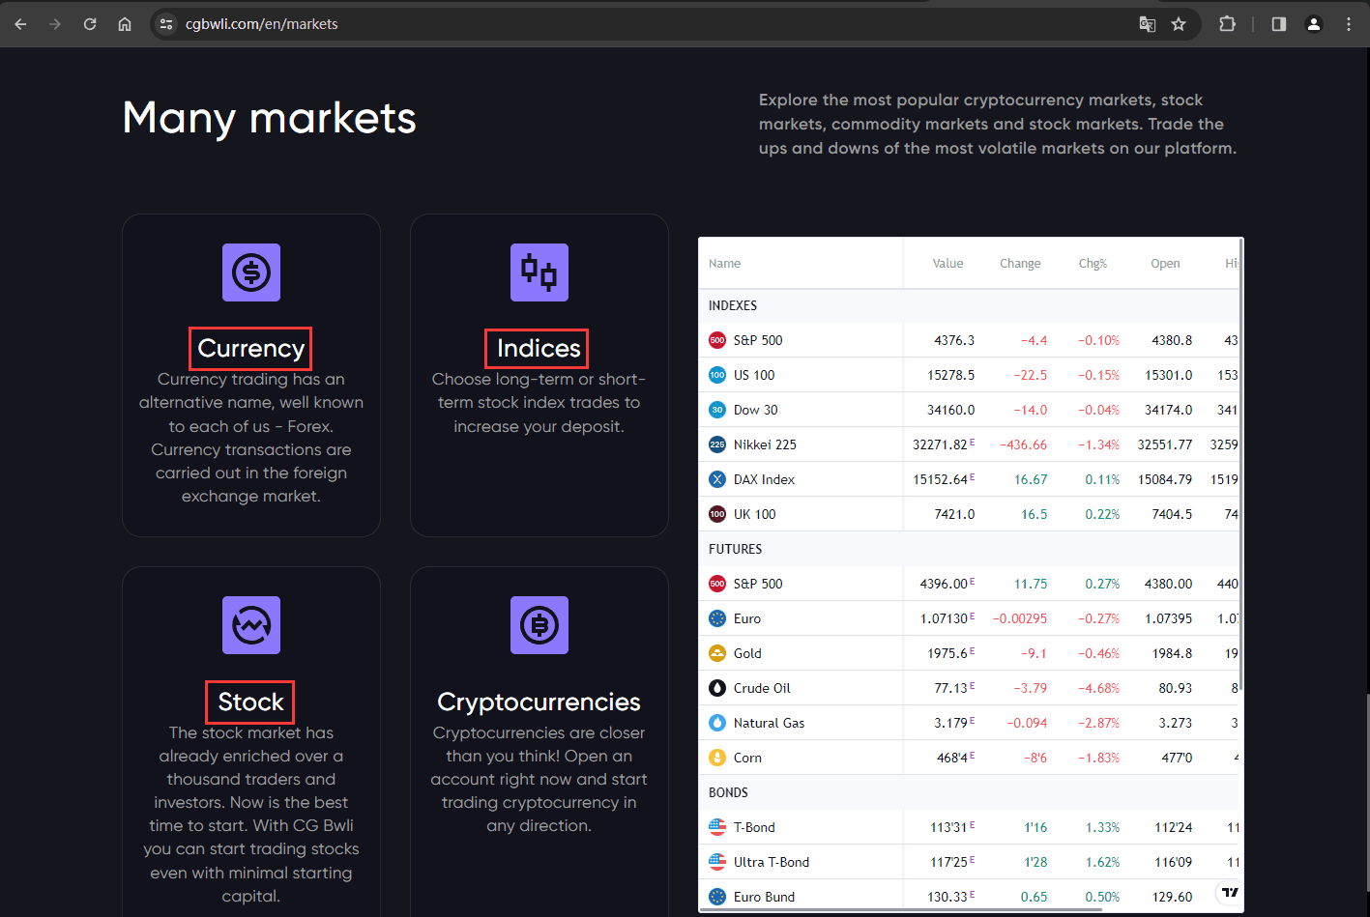
Task: Open site information icon in address bar
Action: point(166,24)
